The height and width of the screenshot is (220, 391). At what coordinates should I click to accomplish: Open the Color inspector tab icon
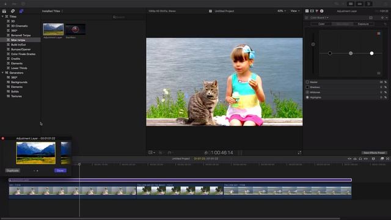[x=316, y=11]
